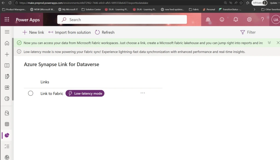The image size is (280, 160).
Task: Click Refresh in command bar
Action: tap(105, 32)
